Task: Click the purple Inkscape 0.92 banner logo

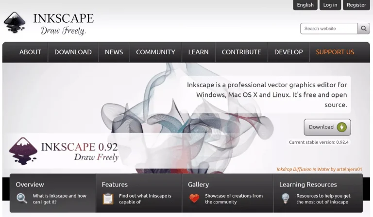Action: point(23,151)
